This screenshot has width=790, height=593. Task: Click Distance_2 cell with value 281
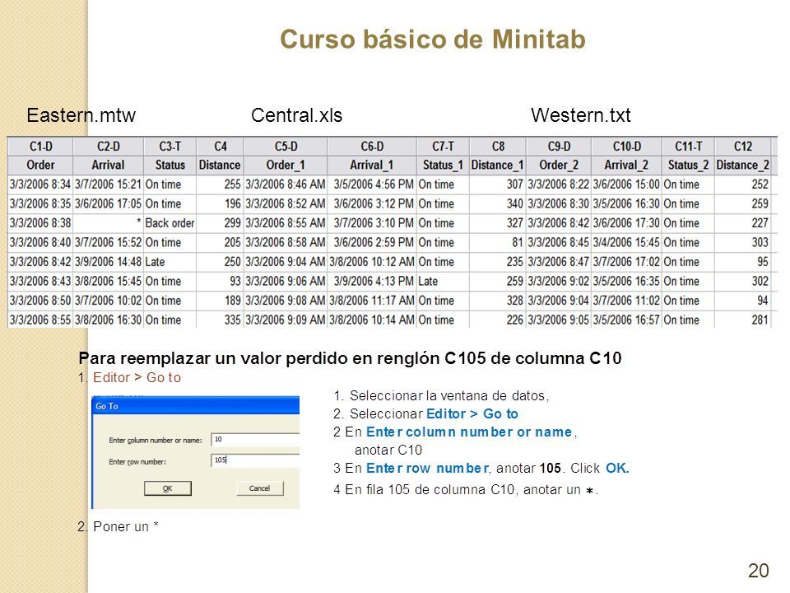(742, 320)
